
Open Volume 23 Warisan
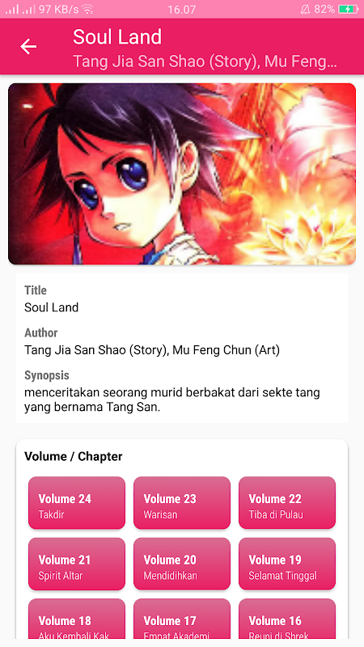[x=182, y=502]
